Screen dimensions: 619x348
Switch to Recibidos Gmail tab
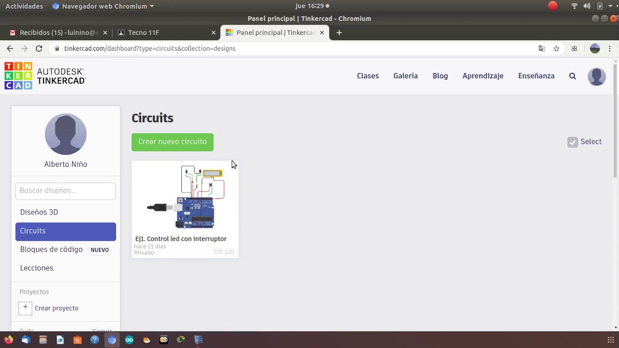click(x=57, y=32)
